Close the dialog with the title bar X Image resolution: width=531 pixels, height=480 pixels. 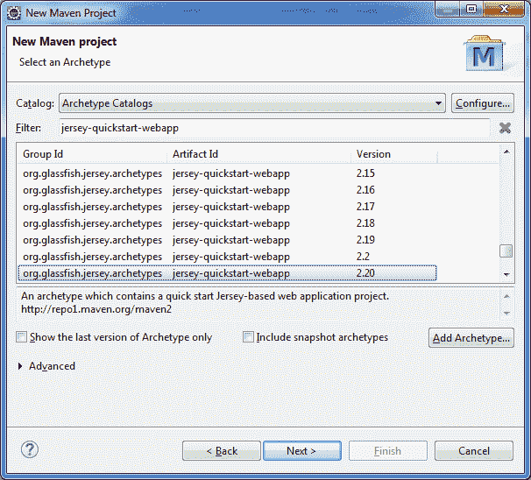(503, 9)
